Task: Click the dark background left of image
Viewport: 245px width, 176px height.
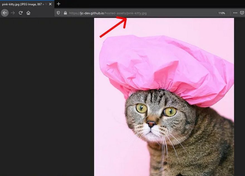Action: [47, 97]
